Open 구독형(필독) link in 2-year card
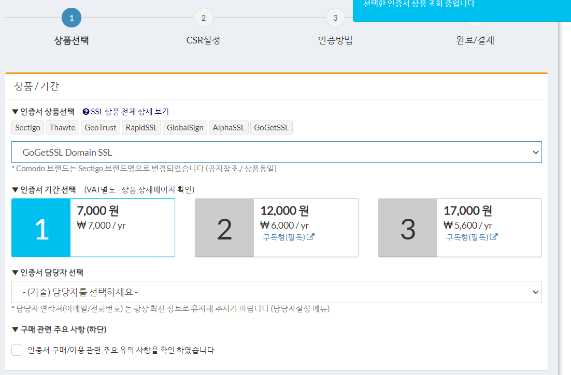The image size is (571, 375). pos(284,237)
